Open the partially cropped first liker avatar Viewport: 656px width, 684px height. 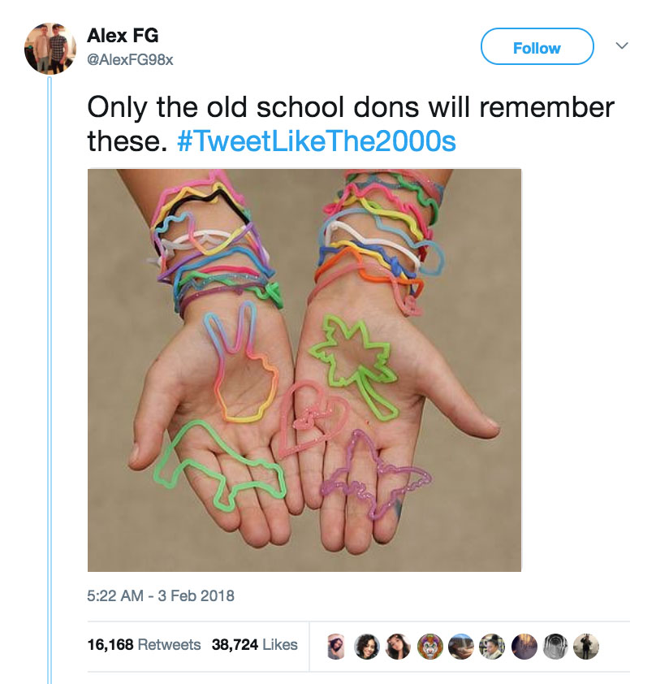(x=336, y=646)
